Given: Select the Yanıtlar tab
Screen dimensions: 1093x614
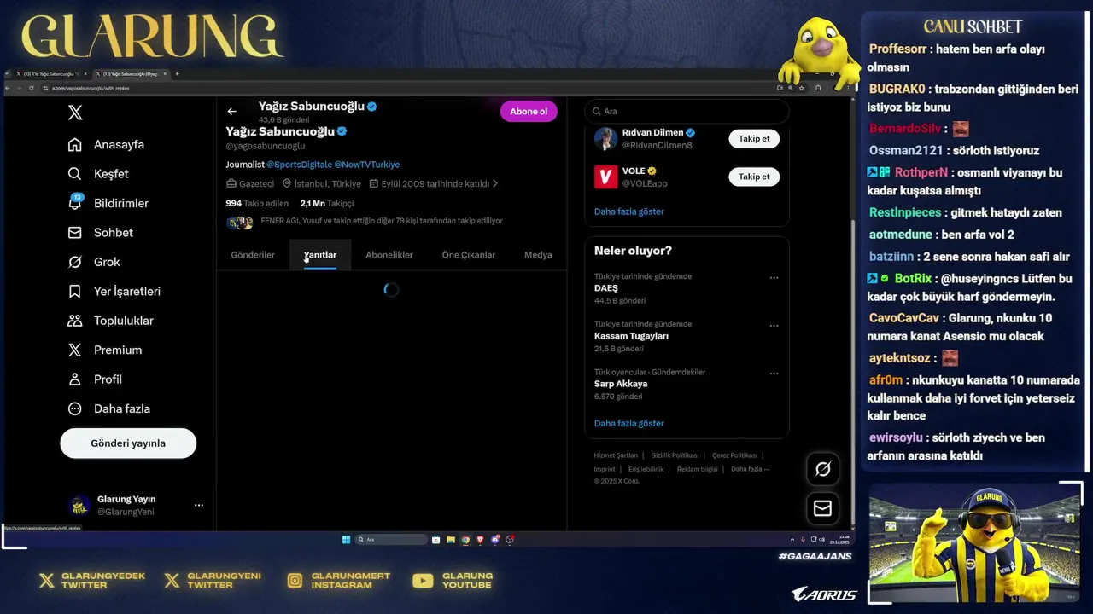Looking at the screenshot, I should (x=320, y=255).
